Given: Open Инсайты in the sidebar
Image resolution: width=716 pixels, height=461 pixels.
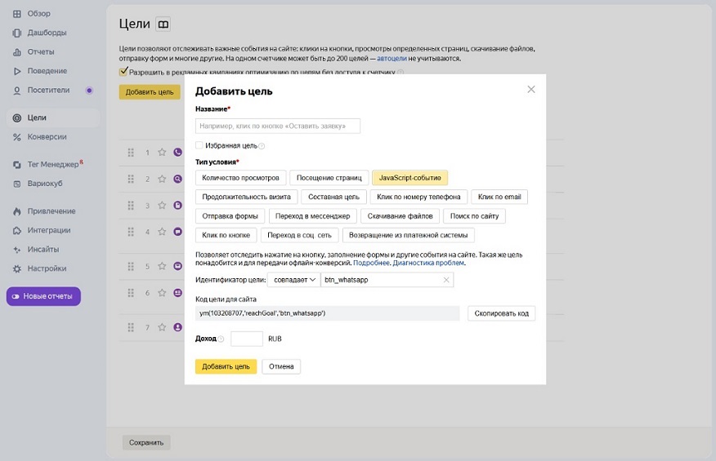Looking at the screenshot, I should 43,249.
